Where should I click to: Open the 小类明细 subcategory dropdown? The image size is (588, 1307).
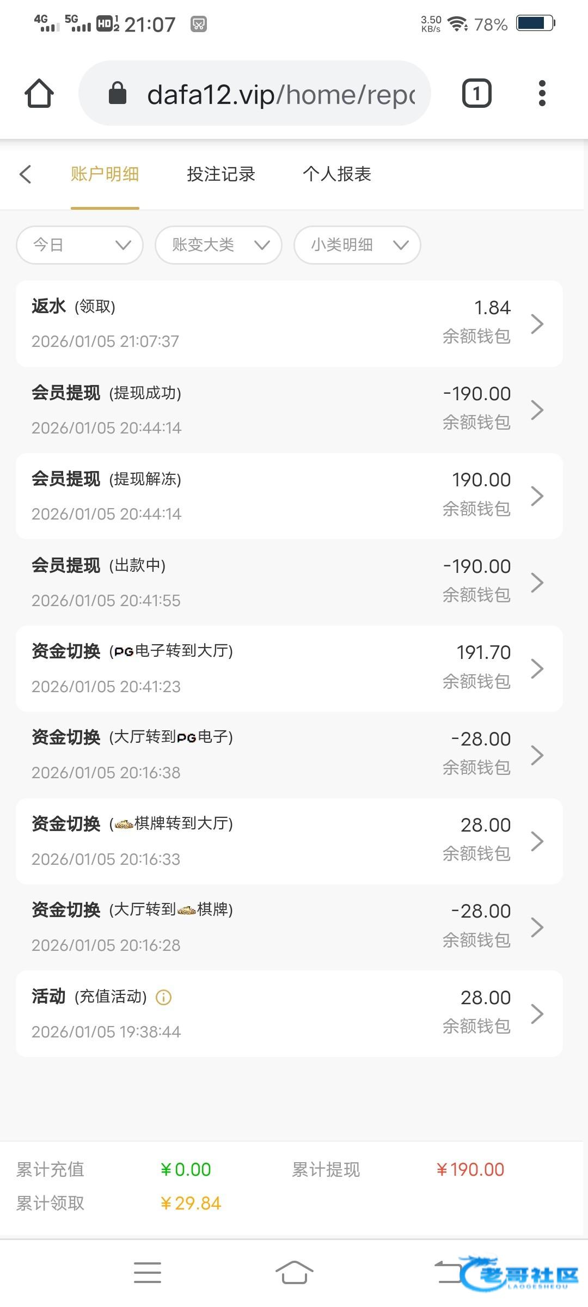click(x=357, y=245)
